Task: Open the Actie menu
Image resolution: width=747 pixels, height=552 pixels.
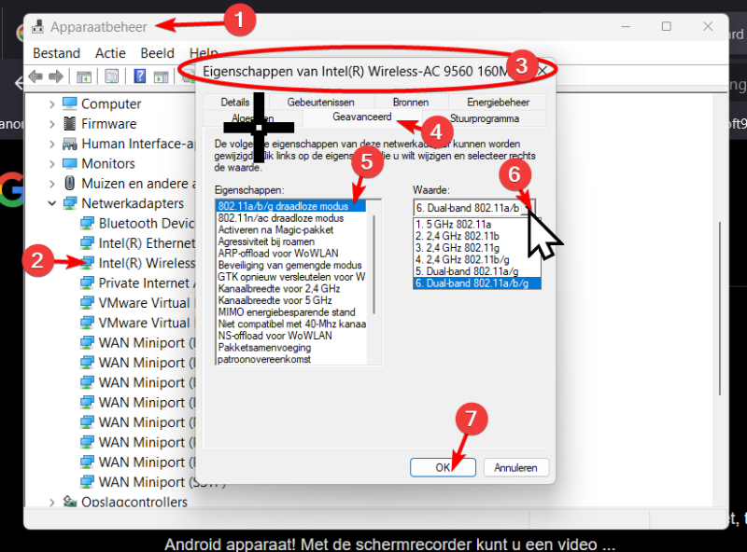Action: tap(110, 53)
